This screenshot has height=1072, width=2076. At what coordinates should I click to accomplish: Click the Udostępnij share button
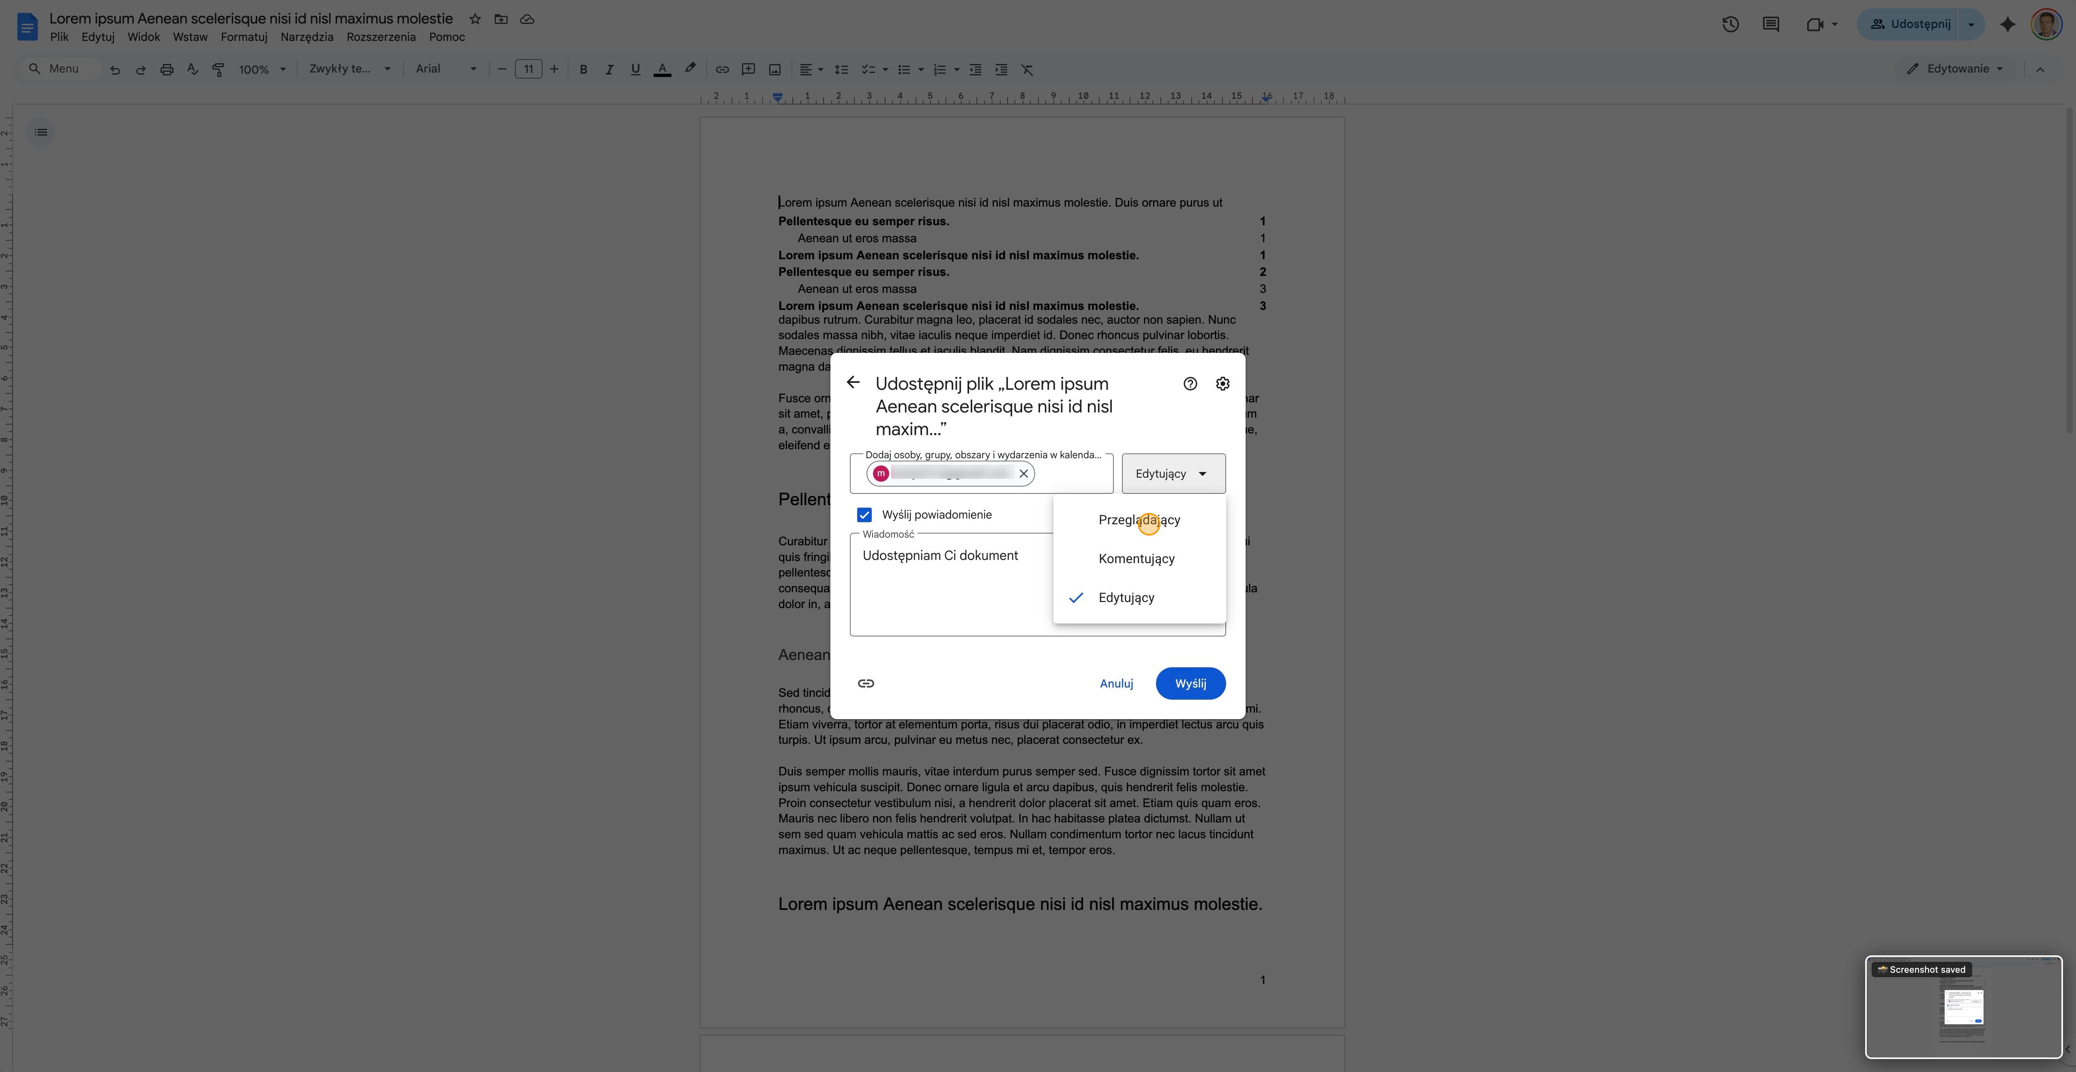(1910, 24)
